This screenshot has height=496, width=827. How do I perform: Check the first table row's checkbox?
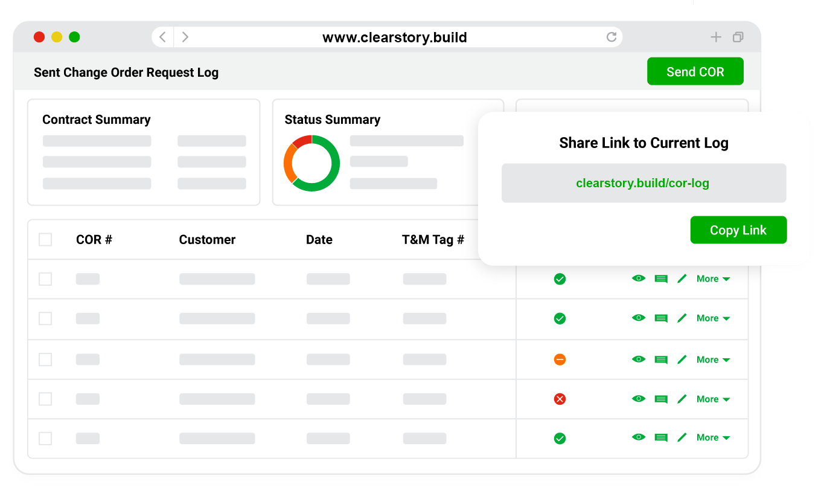45,279
